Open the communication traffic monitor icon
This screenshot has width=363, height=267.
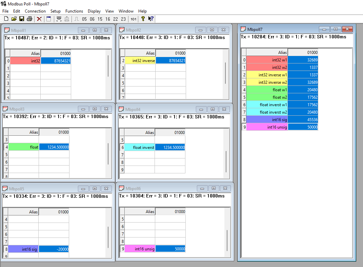coord(48,19)
